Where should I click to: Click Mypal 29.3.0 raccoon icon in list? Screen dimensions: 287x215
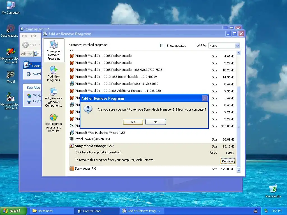point(72,139)
